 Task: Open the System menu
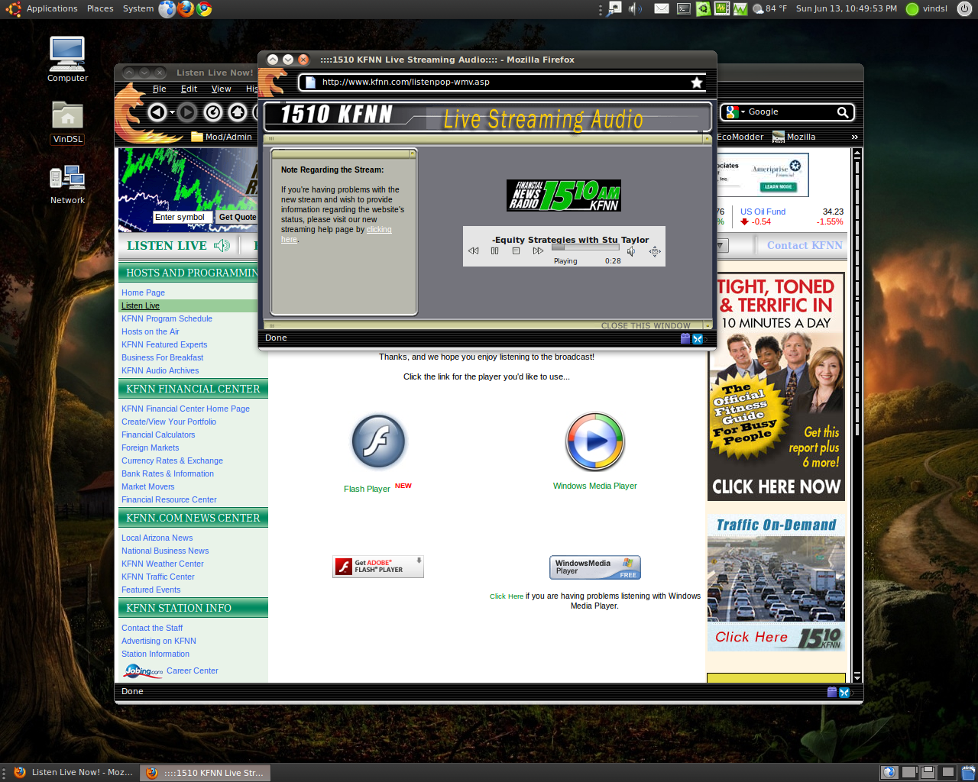coord(138,9)
